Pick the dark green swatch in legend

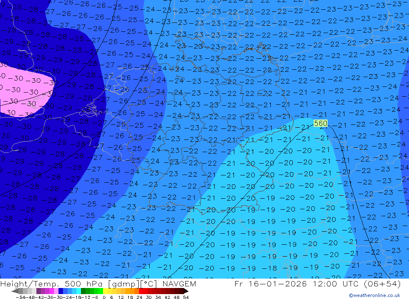point(83,291)
